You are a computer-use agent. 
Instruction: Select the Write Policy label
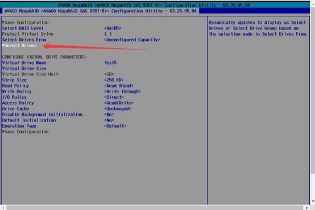pos(16,91)
